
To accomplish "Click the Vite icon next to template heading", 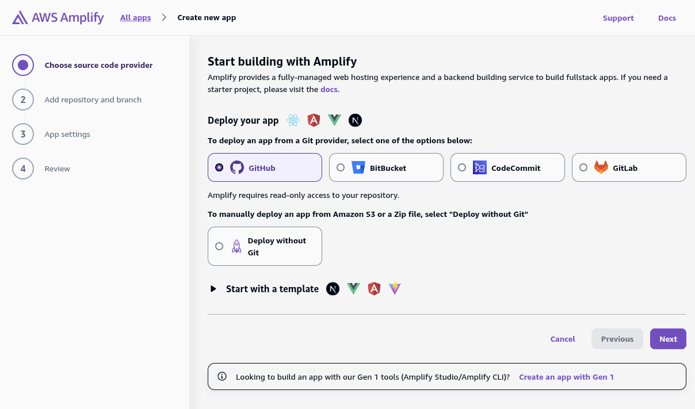I will pyautogui.click(x=395, y=289).
